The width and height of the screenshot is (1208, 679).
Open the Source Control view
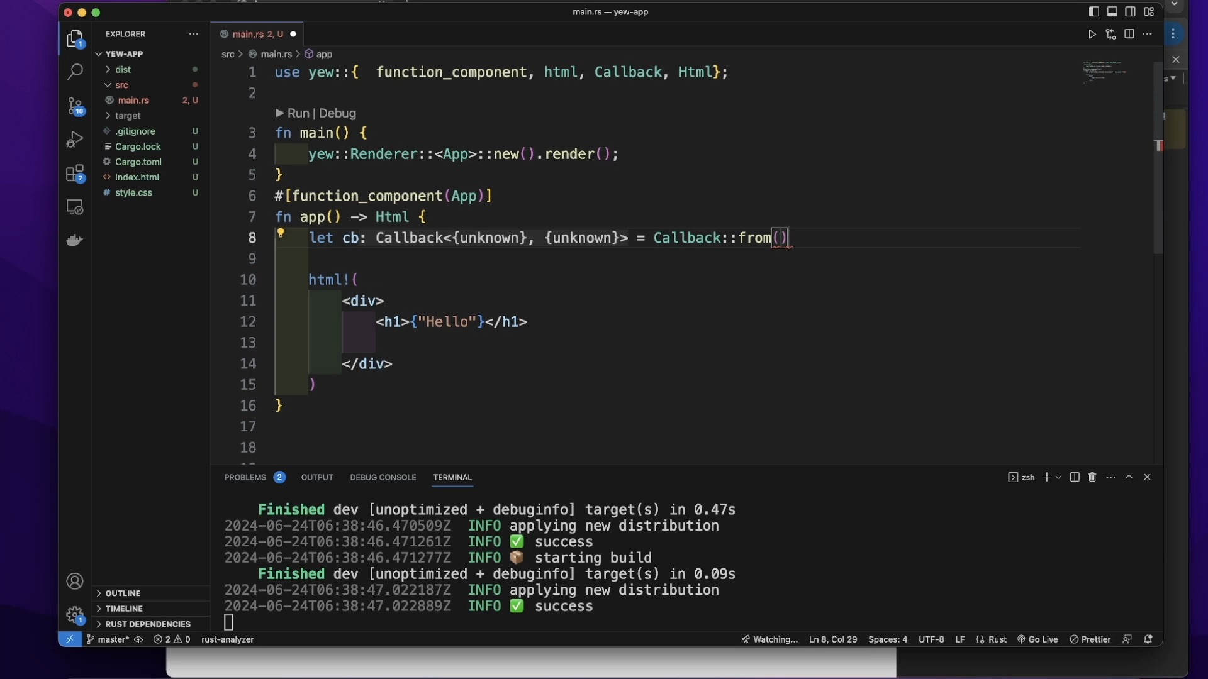pyautogui.click(x=75, y=106)
